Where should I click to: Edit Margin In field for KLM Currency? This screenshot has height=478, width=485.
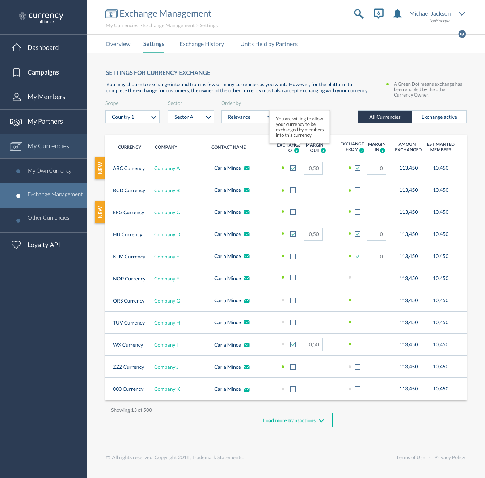pos(376,257)
